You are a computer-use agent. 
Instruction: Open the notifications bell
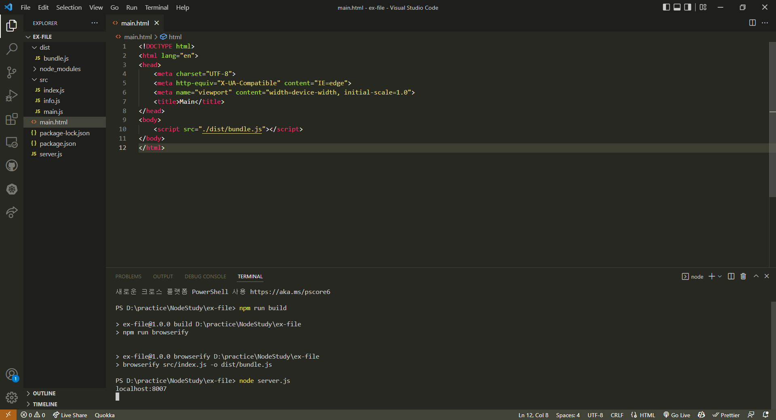click(x=765, y=415)
